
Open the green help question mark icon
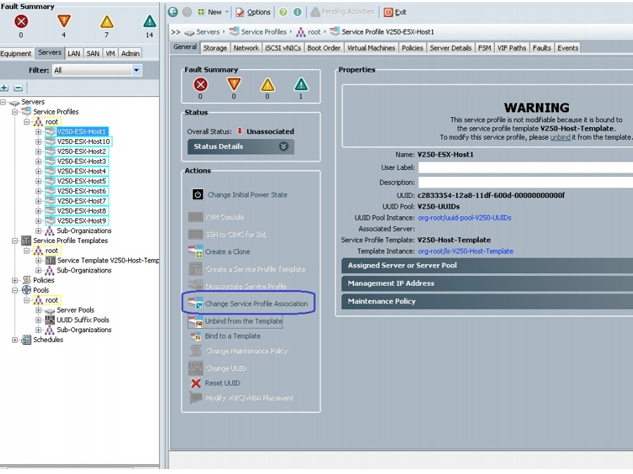(x=283, y=12)
